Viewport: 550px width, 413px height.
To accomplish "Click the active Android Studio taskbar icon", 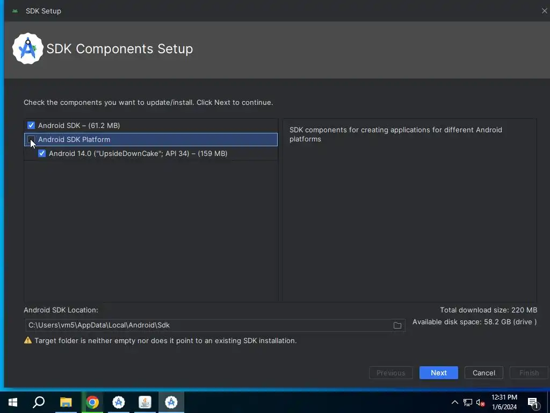I will pos(171,402).
